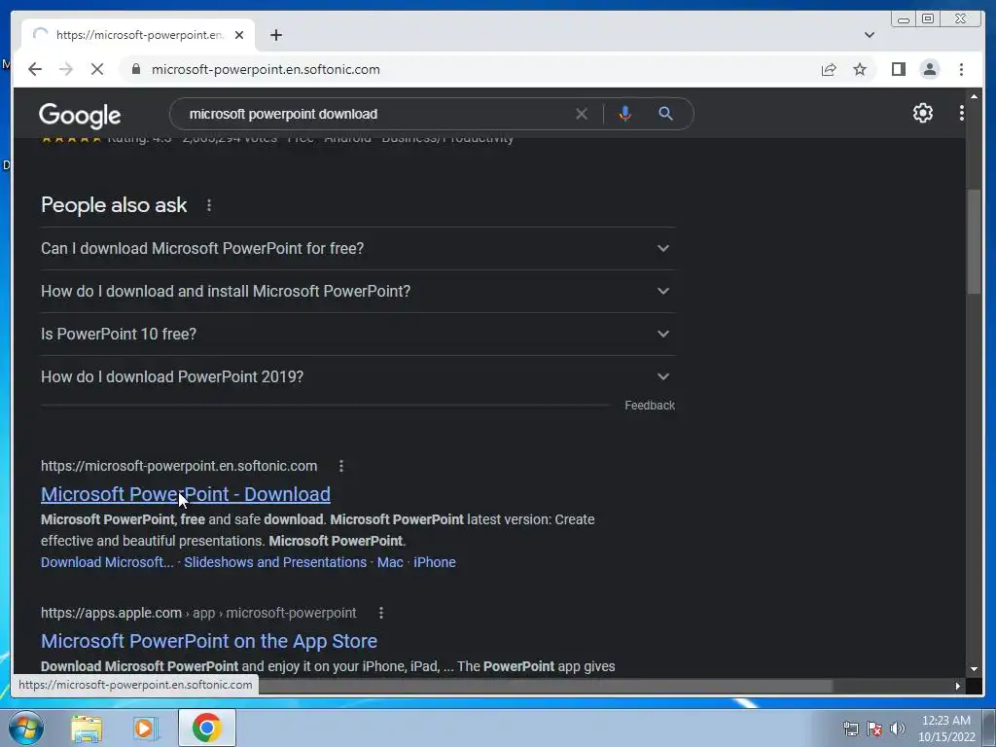Open the Chrome profile avatar

(929, 69)
